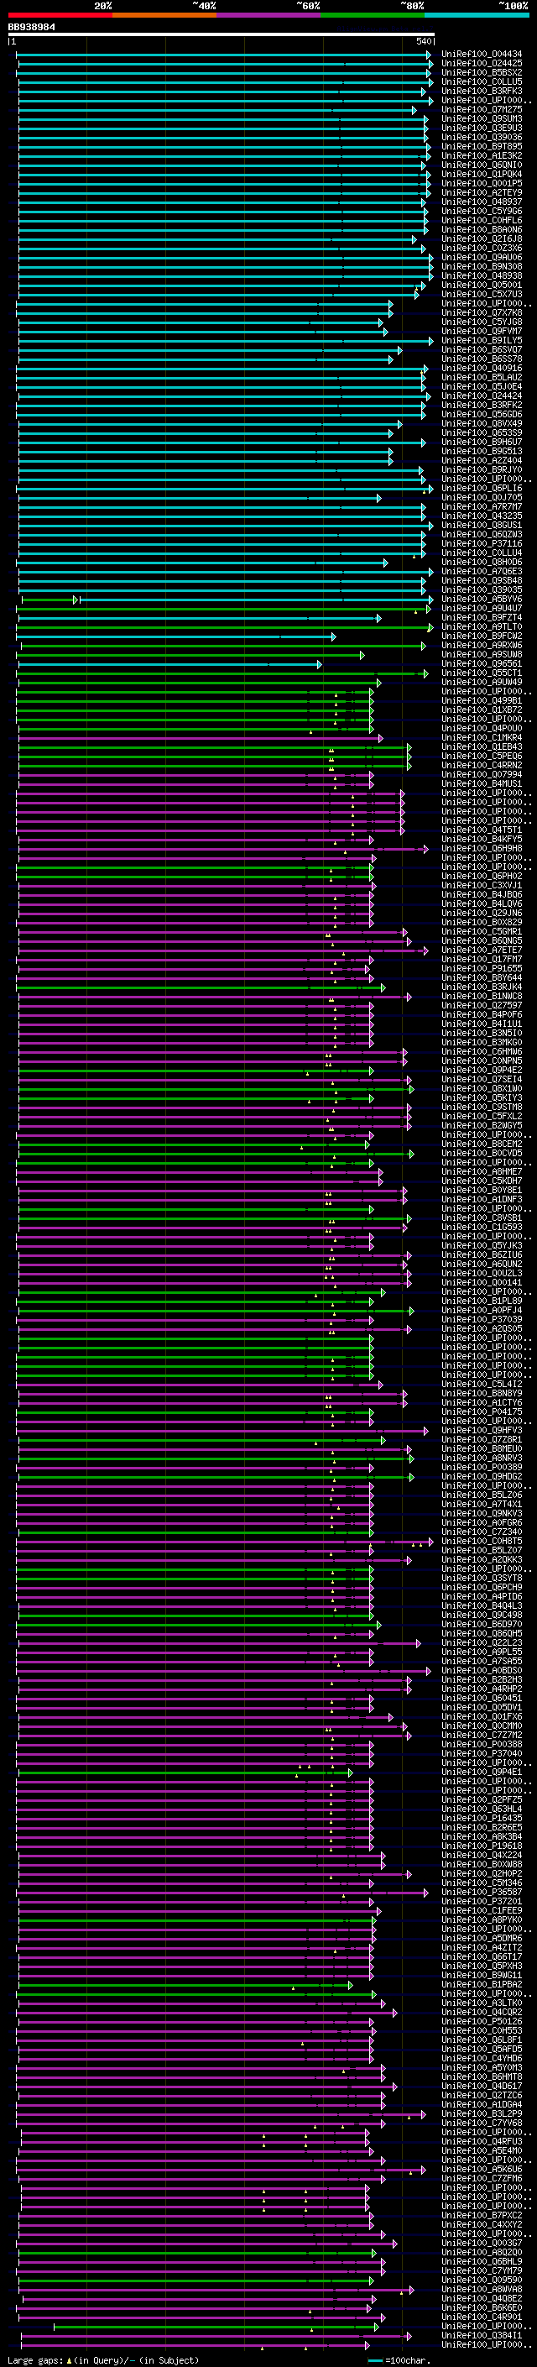Select the UniRef100_Q96561 label
537x2367 pixels.
pos(482,664)
